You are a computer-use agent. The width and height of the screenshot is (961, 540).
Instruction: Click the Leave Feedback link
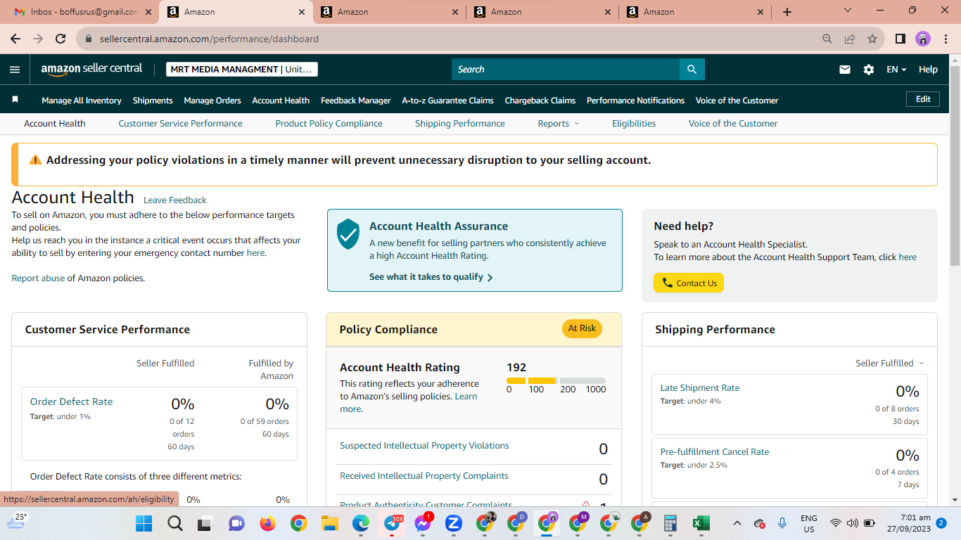pos(175,200)
